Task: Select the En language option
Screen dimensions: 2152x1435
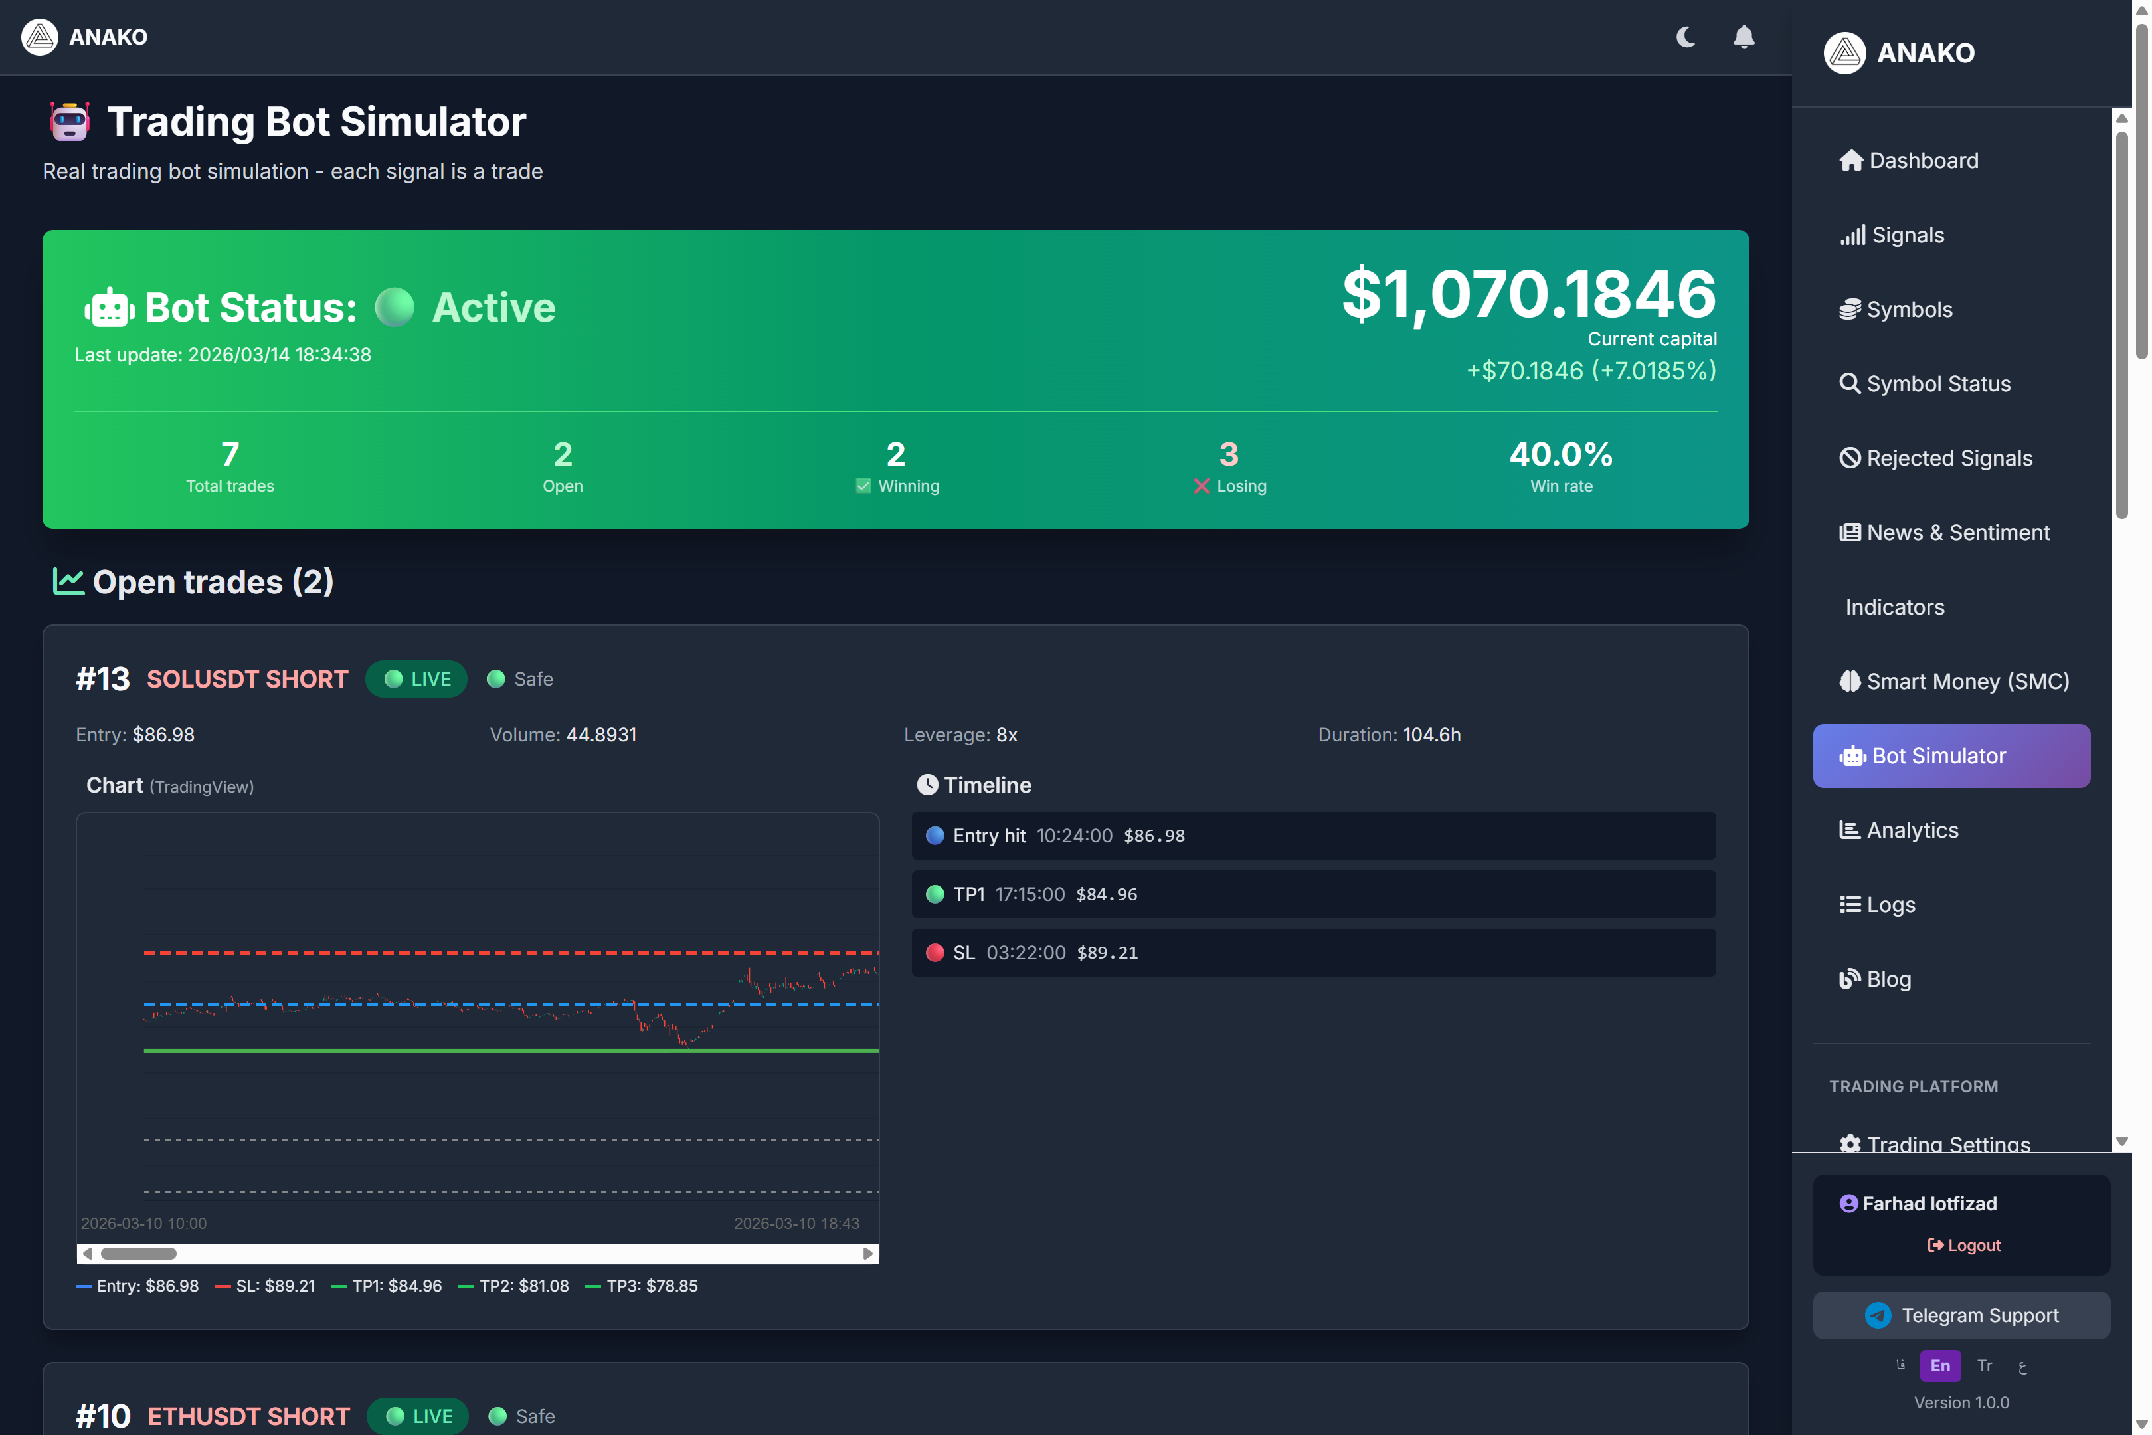Action: [x=1939, y=1365]
